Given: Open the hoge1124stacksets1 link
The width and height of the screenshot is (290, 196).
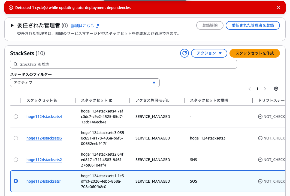Looking at the screenshot, I should 44,181.
